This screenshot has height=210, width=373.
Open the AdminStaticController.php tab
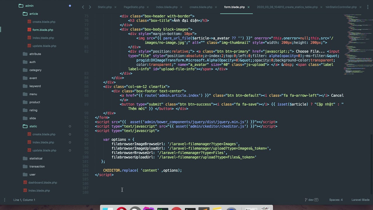pyautogui.click(x=341, y=7)
